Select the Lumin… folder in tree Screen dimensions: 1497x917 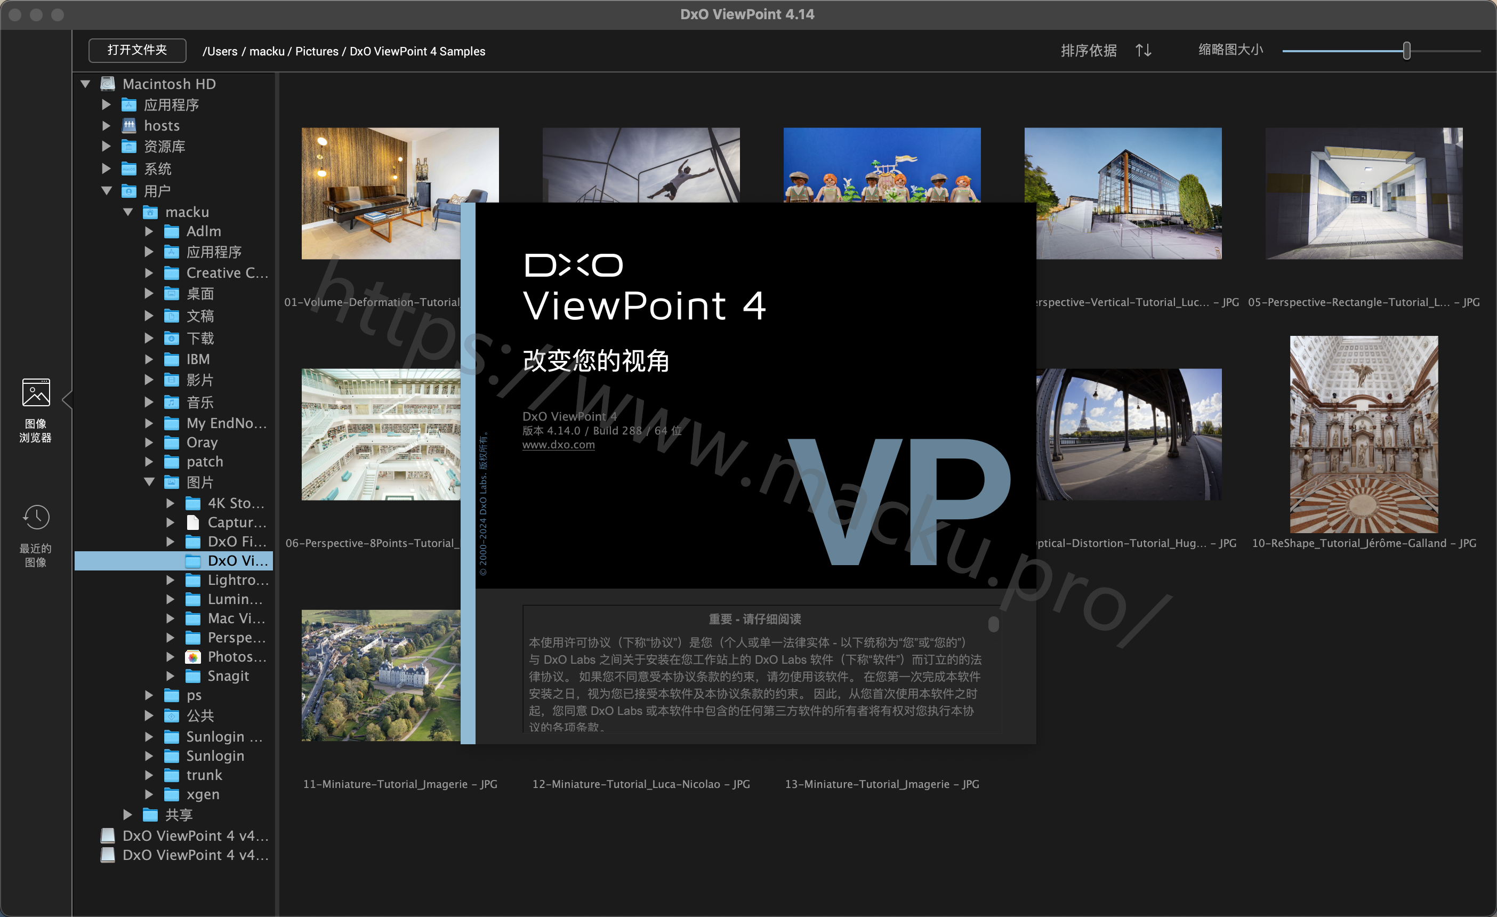click(235, 599)
